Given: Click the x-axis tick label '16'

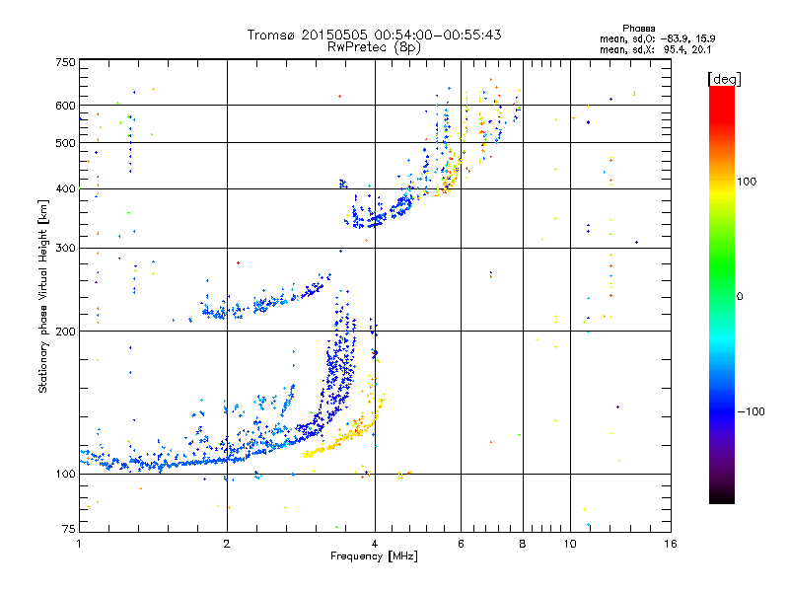Looking at the screenshot, I should click(x=671, y=544).
